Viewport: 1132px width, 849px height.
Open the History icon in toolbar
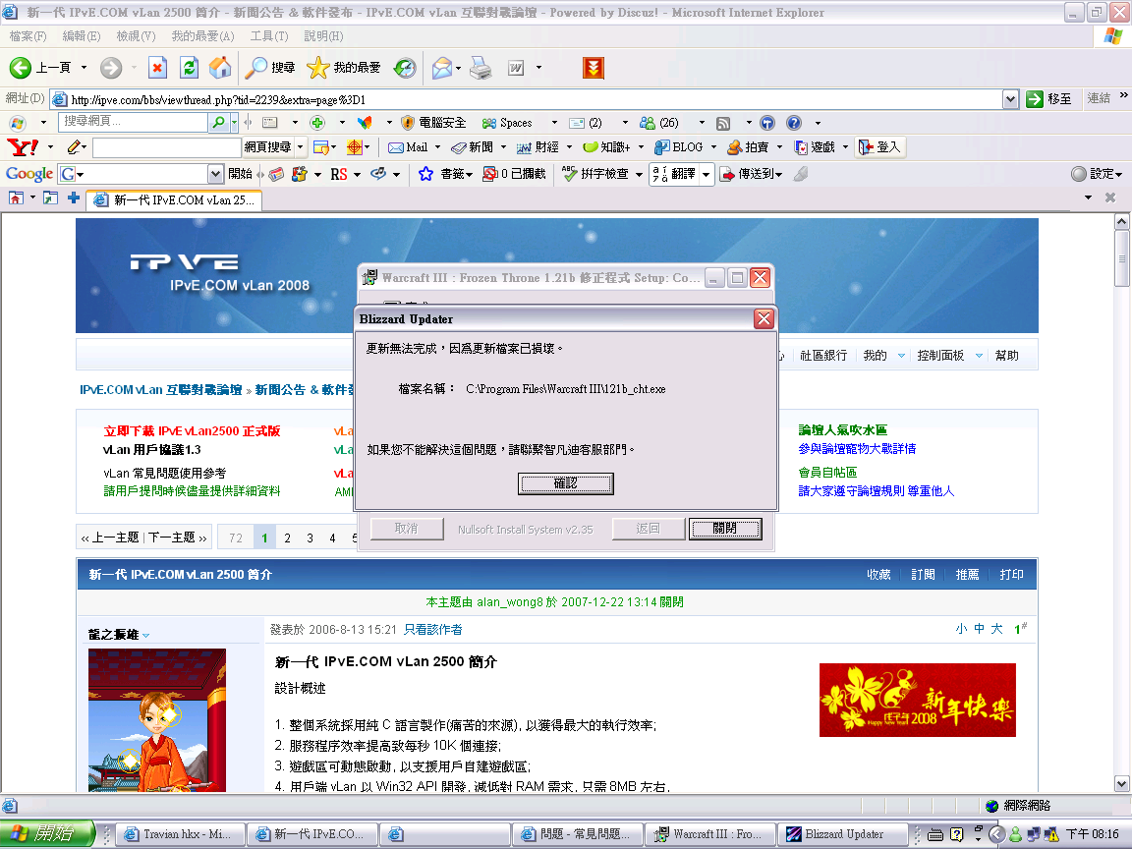pos(405,68)
